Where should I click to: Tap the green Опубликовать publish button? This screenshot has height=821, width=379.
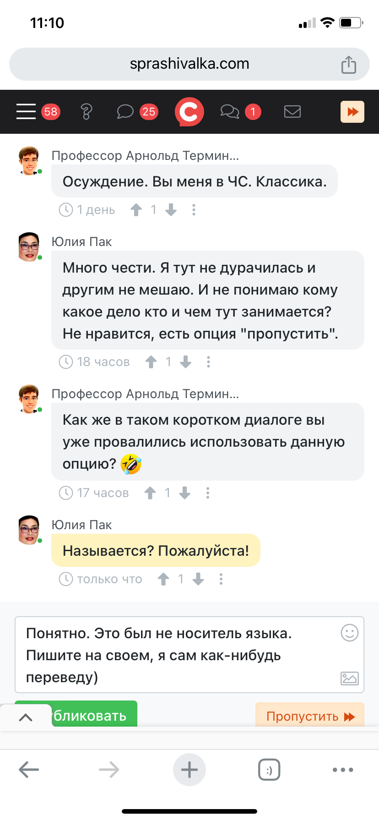point(76,714)
